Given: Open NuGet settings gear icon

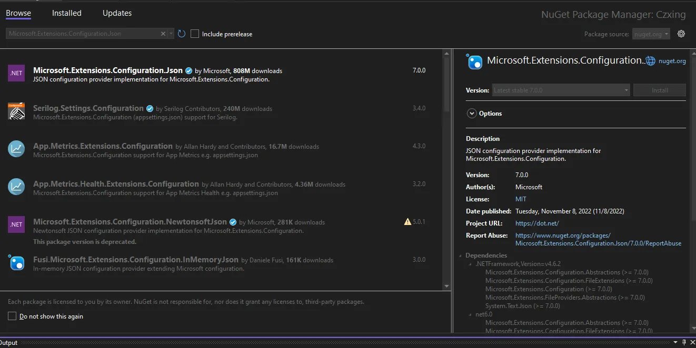Looking at the screenshot, I should pos(681,34).
